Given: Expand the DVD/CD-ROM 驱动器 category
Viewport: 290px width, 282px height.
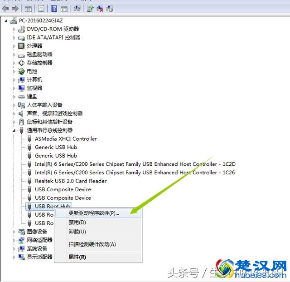Looking at the screenshot, I should tap(14, 29).
